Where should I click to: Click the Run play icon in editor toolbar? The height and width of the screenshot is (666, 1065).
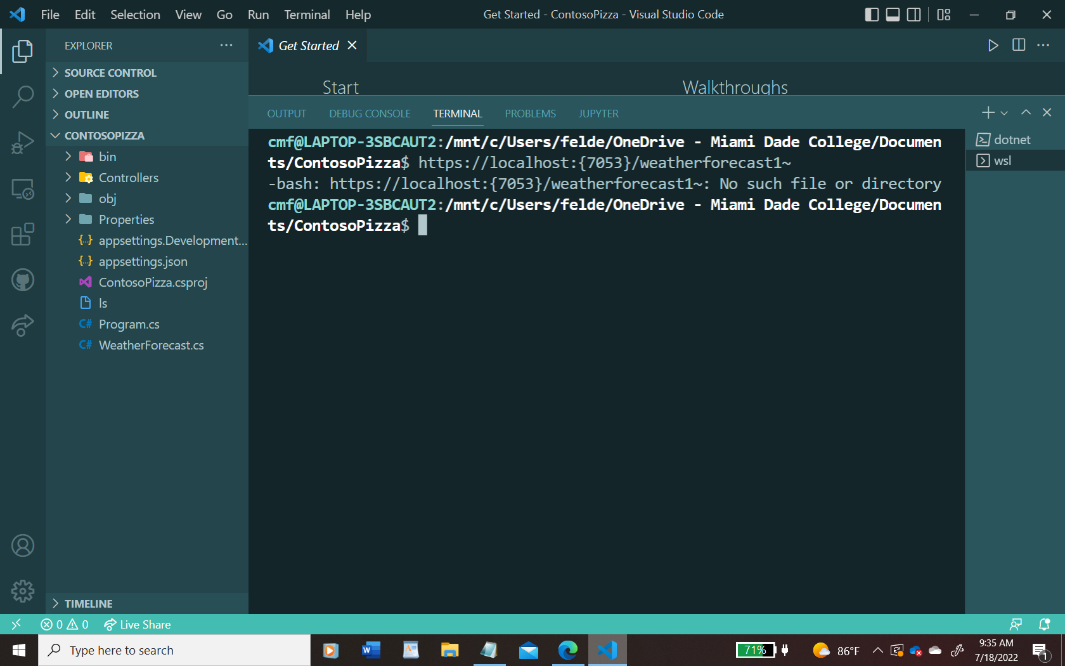[993, 46]
